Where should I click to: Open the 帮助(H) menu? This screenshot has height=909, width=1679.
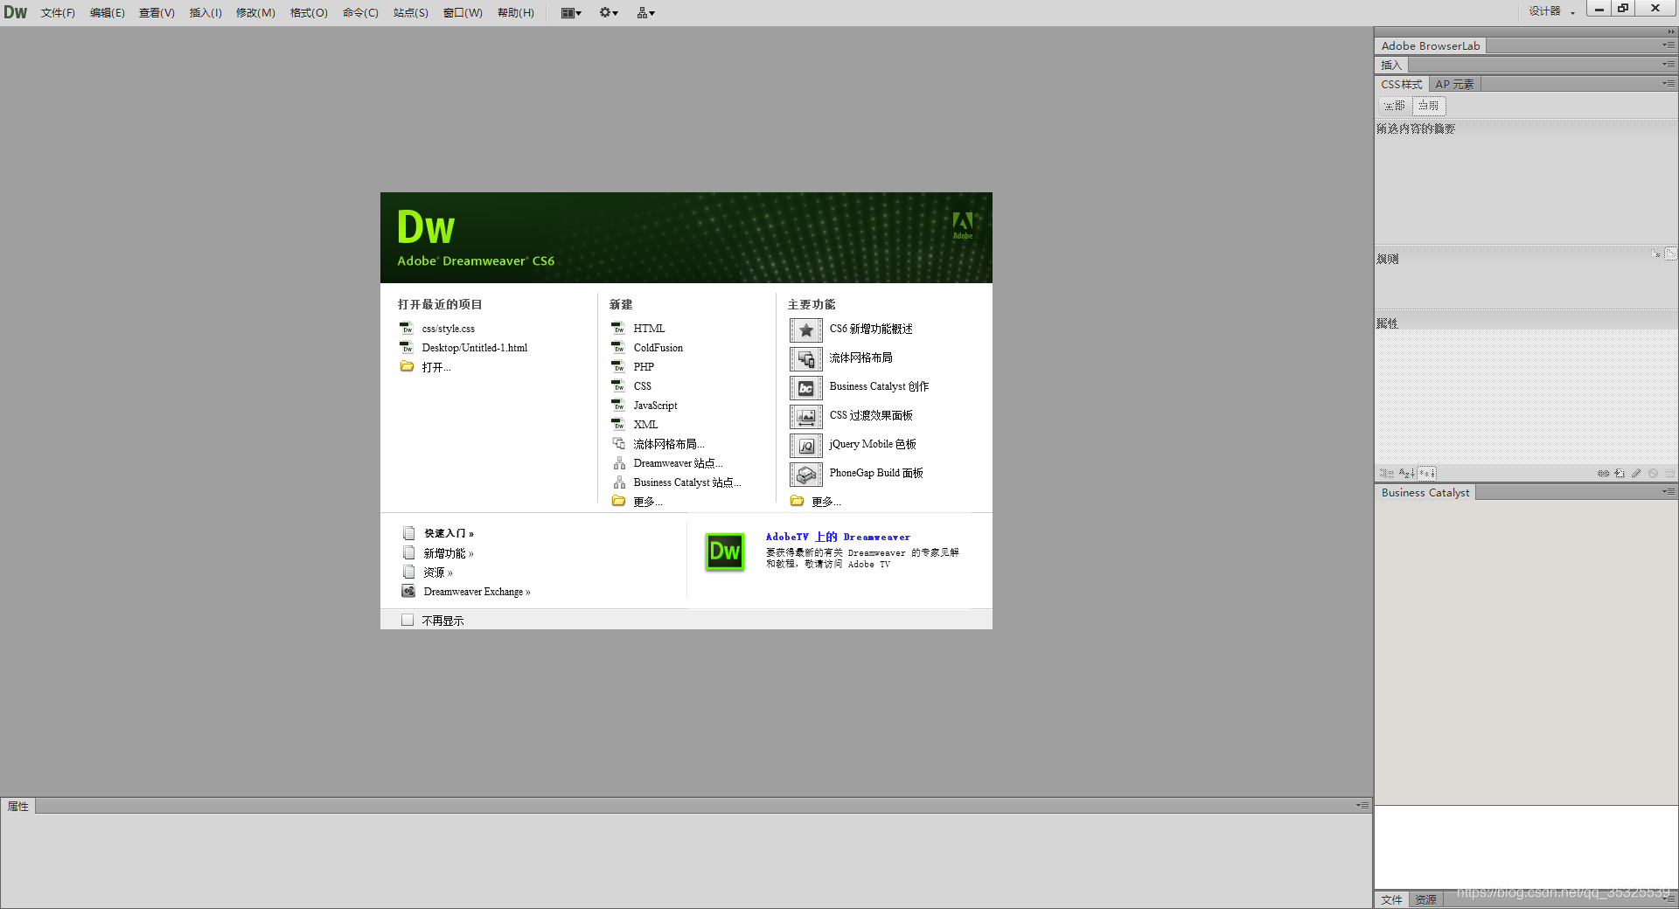tap(515, 12)
